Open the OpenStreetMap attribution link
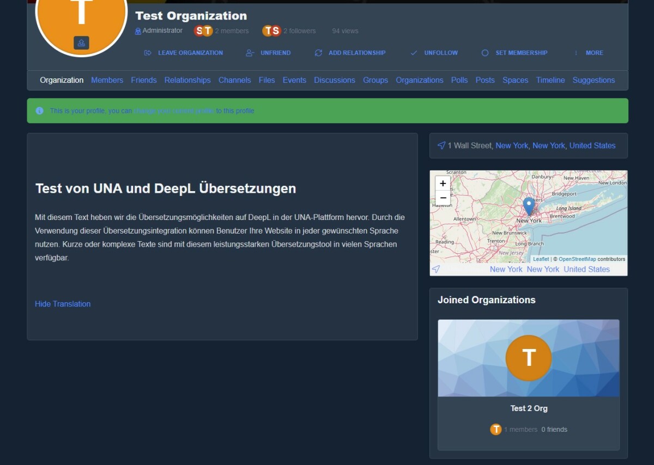The width and height of the screenshot is (654, 465). pos(577,259)
